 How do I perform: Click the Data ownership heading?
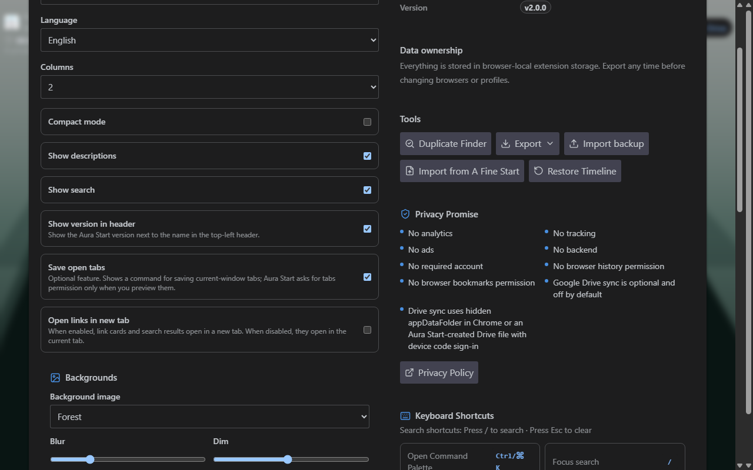click(431, 51)
